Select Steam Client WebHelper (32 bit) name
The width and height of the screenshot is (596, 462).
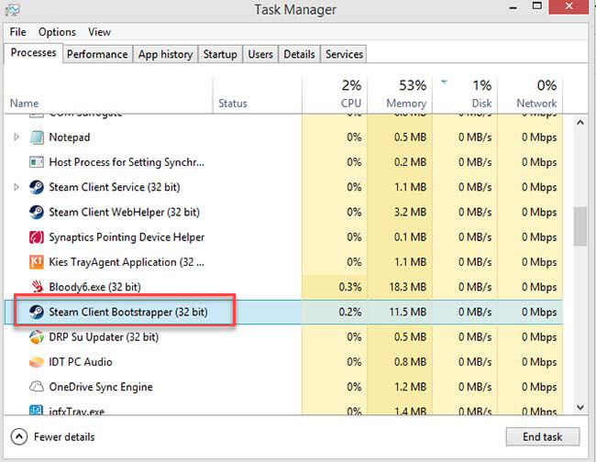tap(125, 212)
